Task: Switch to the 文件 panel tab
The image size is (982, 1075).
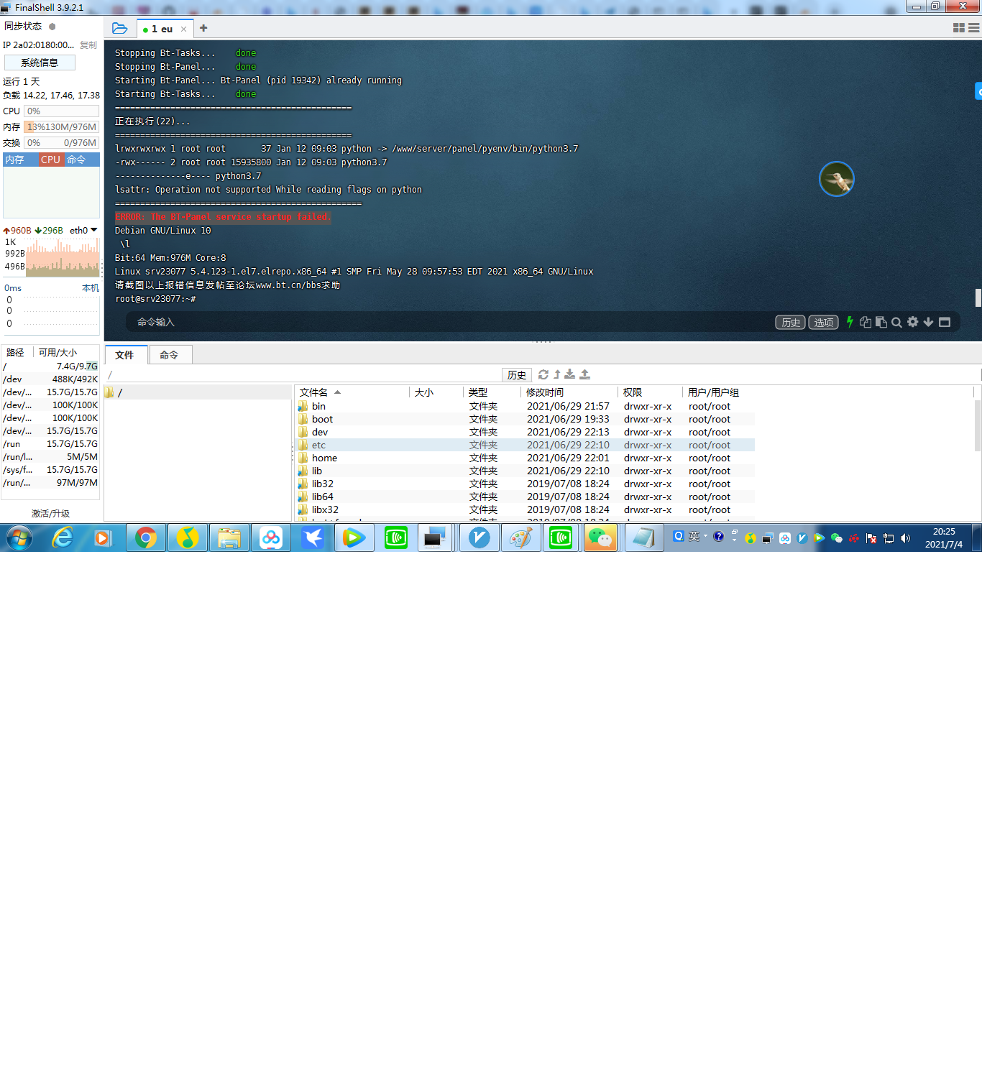Action: [125, 355]
